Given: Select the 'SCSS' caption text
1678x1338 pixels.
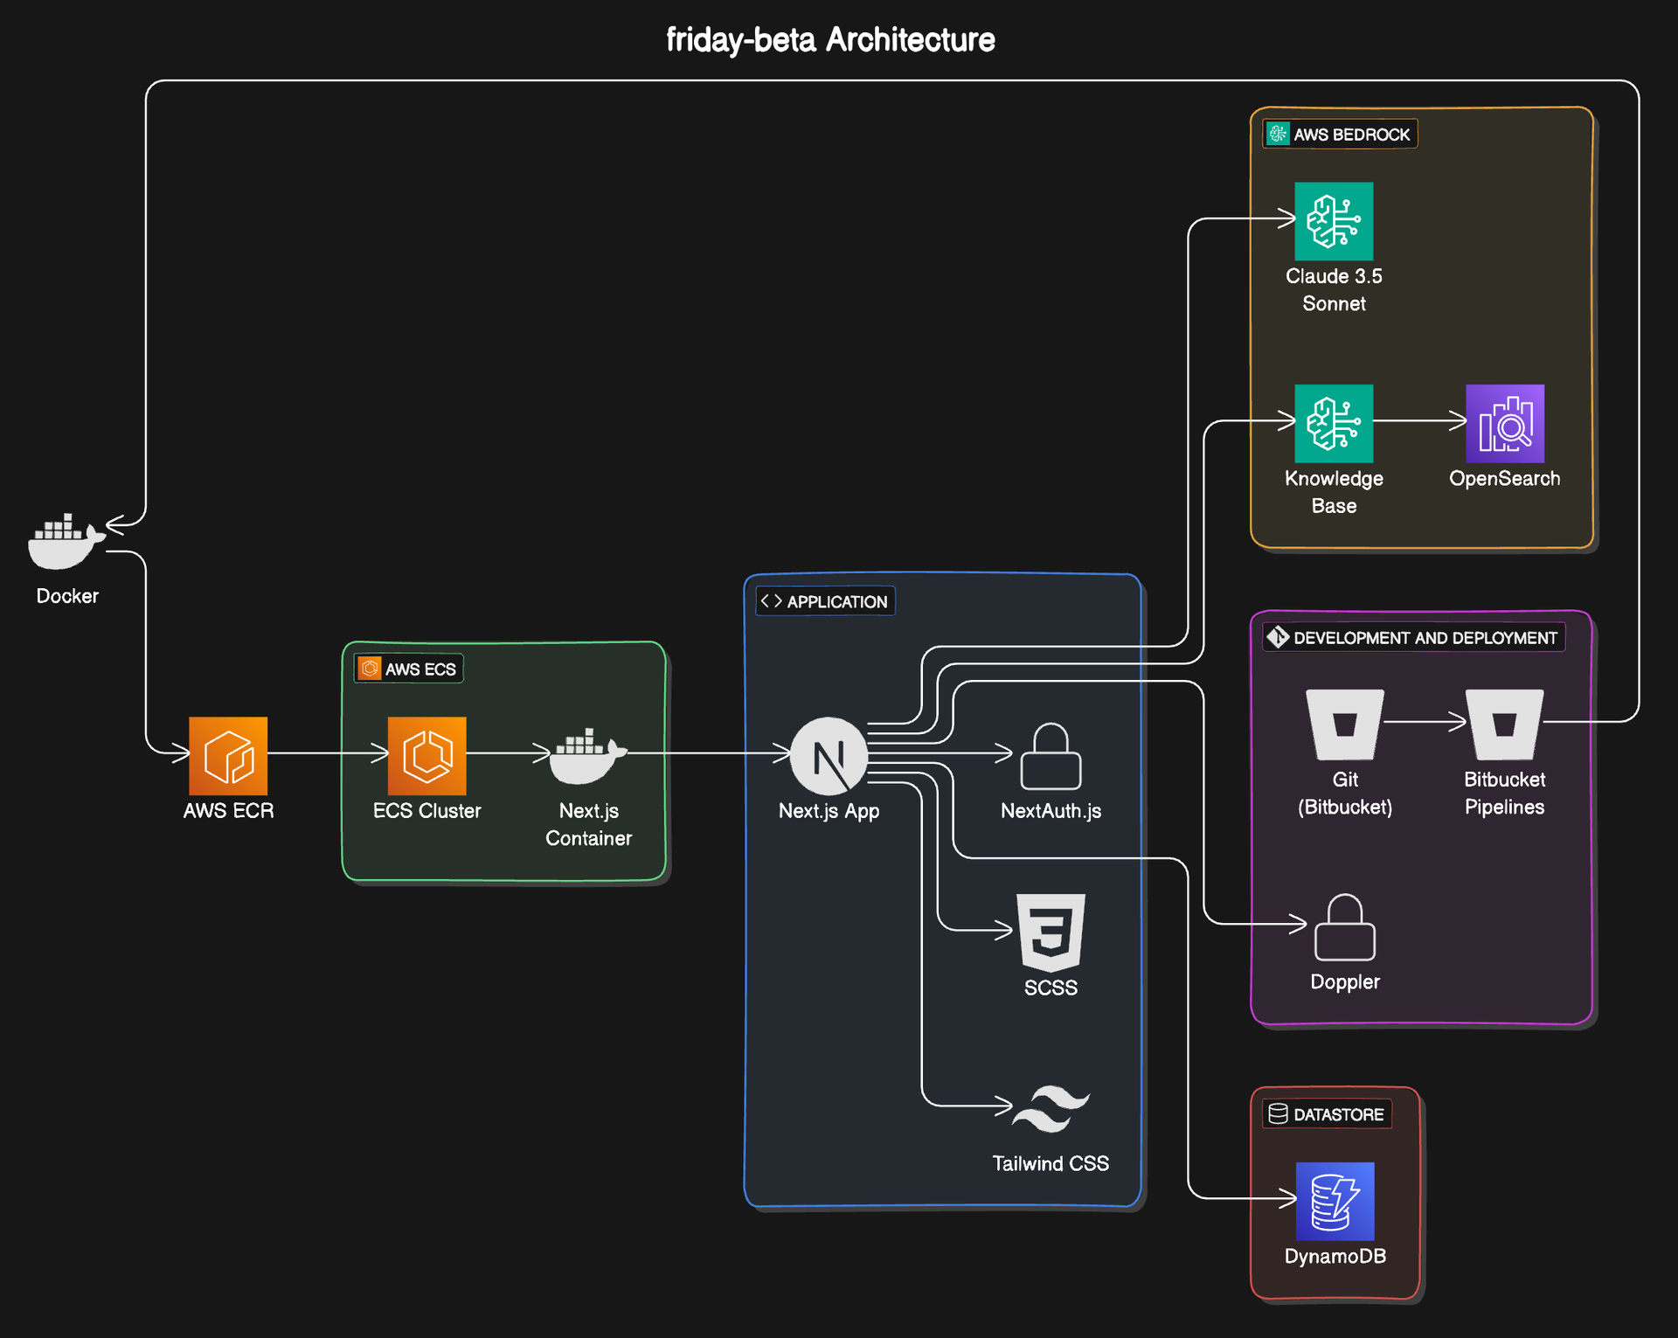Looking at the screenshot, I should pos(1050,988).
